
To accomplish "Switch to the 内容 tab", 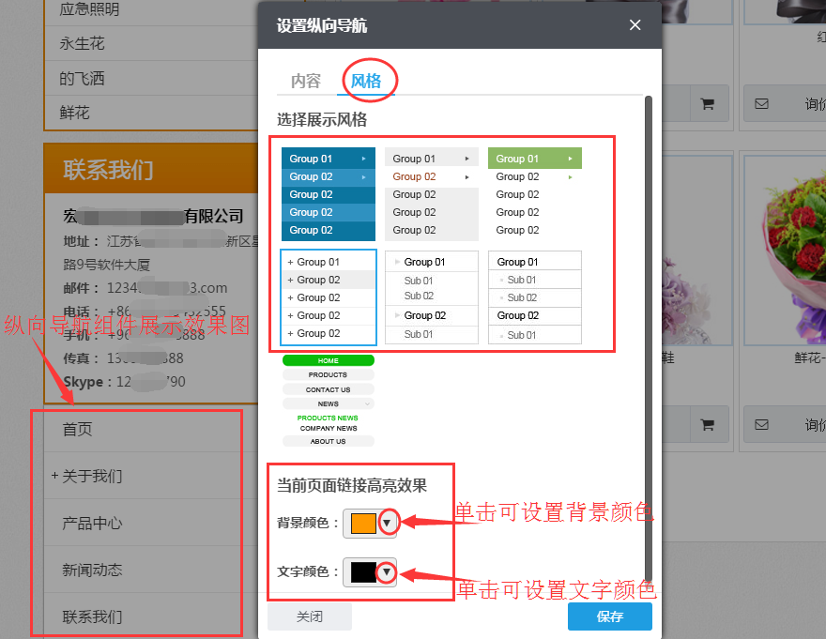I will 304,82.
